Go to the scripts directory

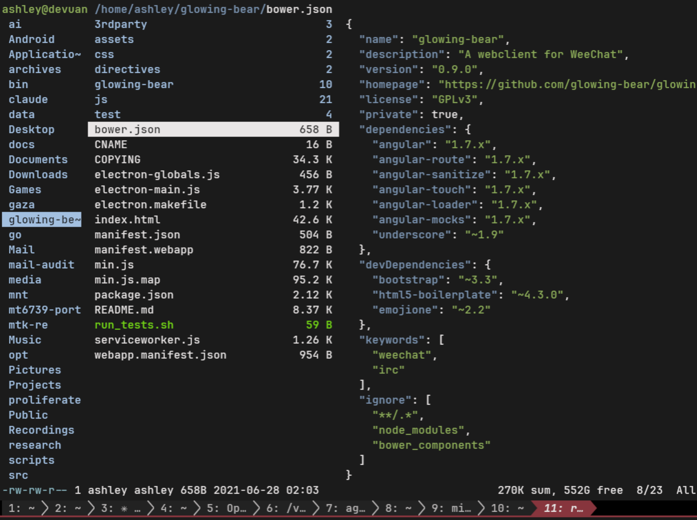point(32,460)
